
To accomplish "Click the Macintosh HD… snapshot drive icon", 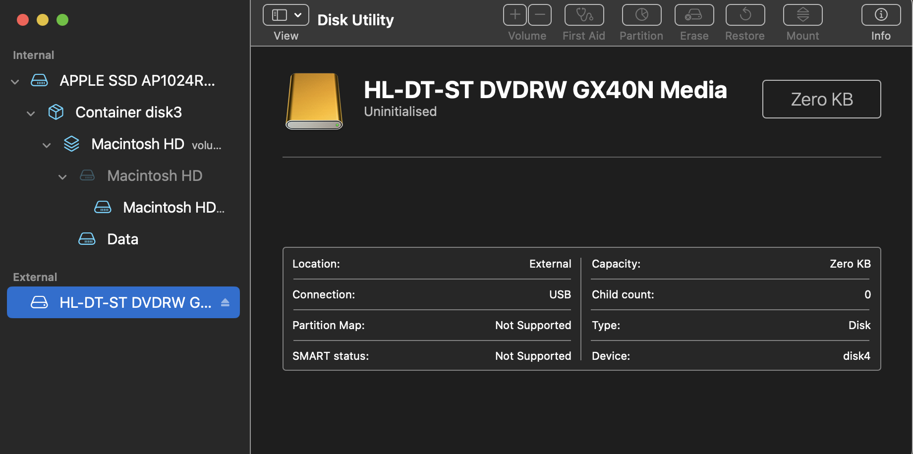I will (103, 207).
